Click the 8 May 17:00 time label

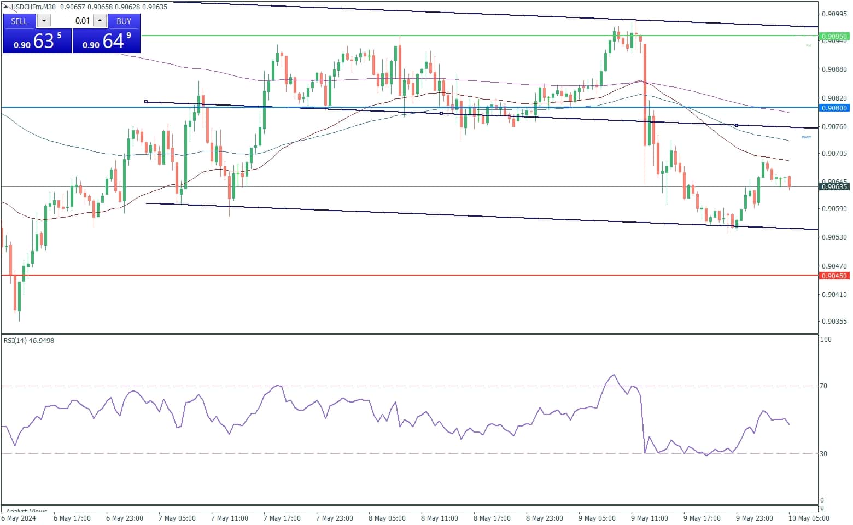coord(492,518)
